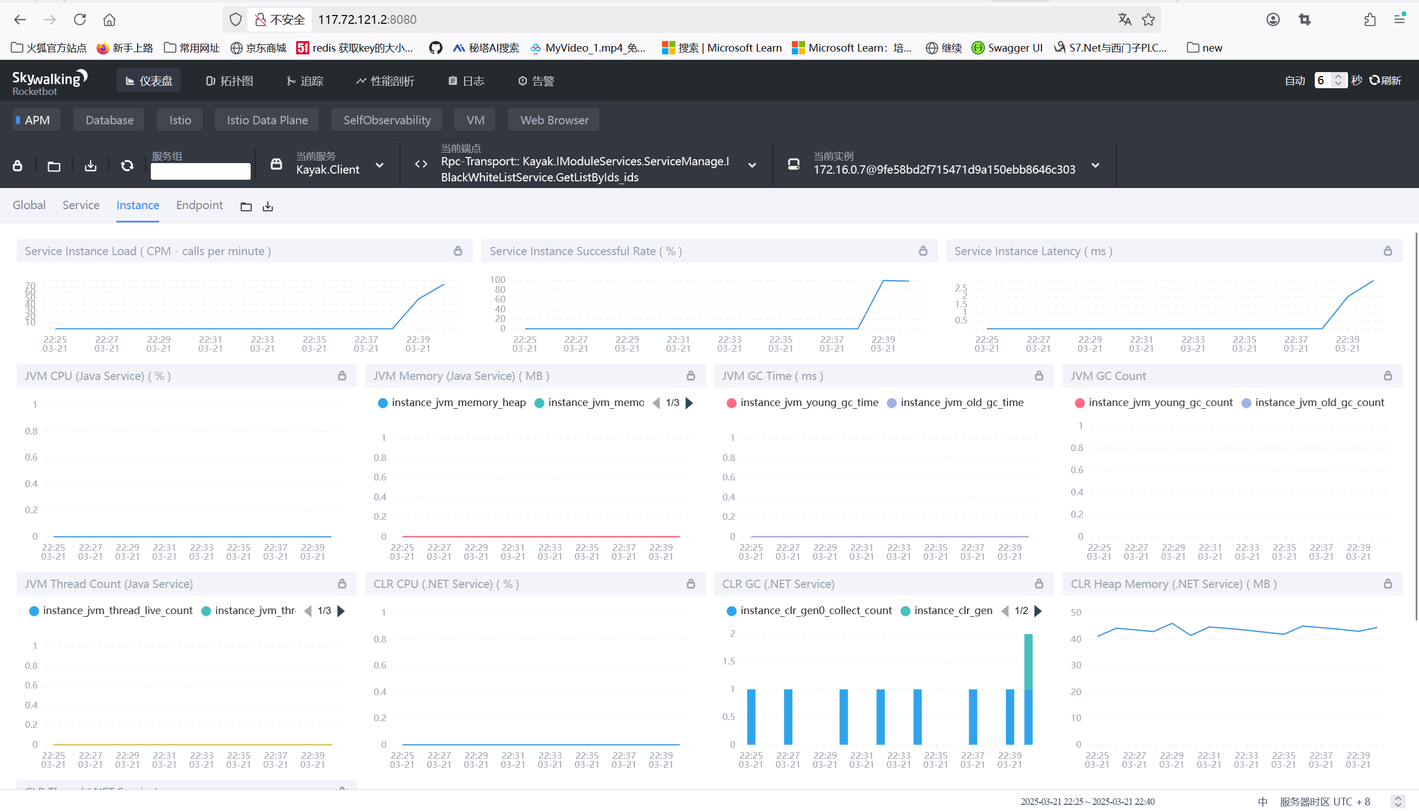Click the lock icon on JVM GC Count panel
Screen dimensions: 1419x811
[x=1387, y=376]
